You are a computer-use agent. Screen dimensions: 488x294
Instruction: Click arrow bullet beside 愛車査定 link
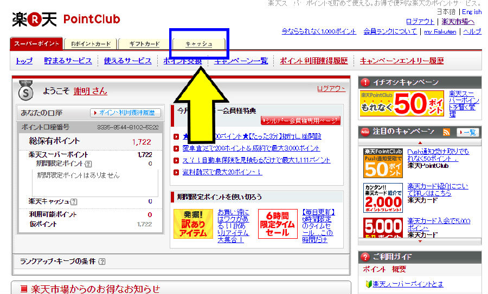pos(176,148)
